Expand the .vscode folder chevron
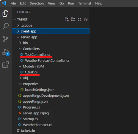138x134 pixels. [x=18, y=25]
